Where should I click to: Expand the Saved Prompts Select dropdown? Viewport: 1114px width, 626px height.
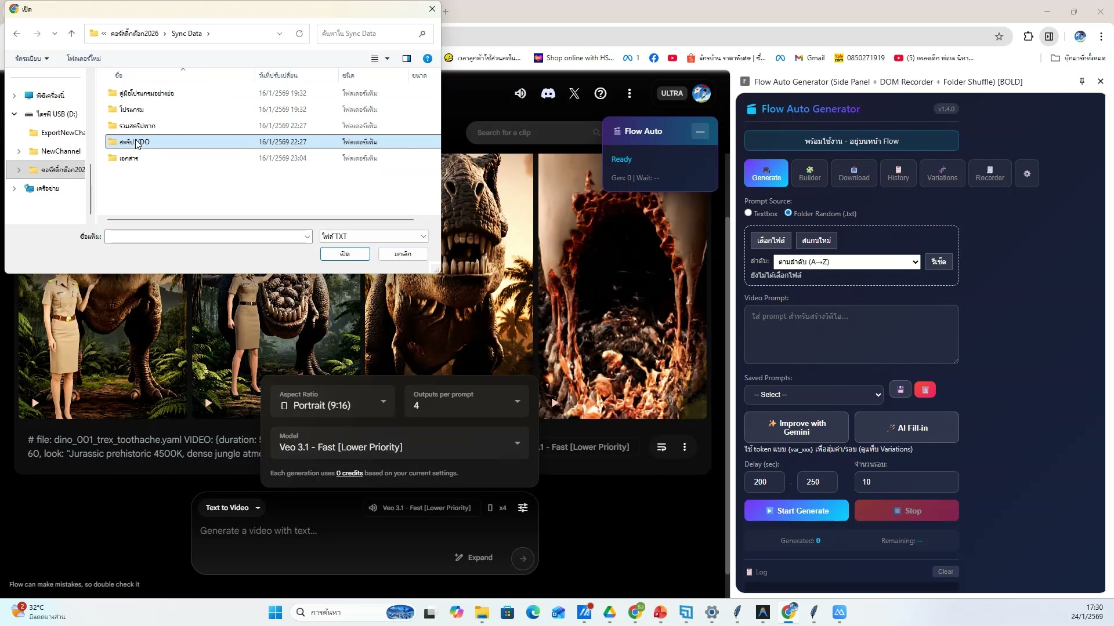click(x=813, y=395)
